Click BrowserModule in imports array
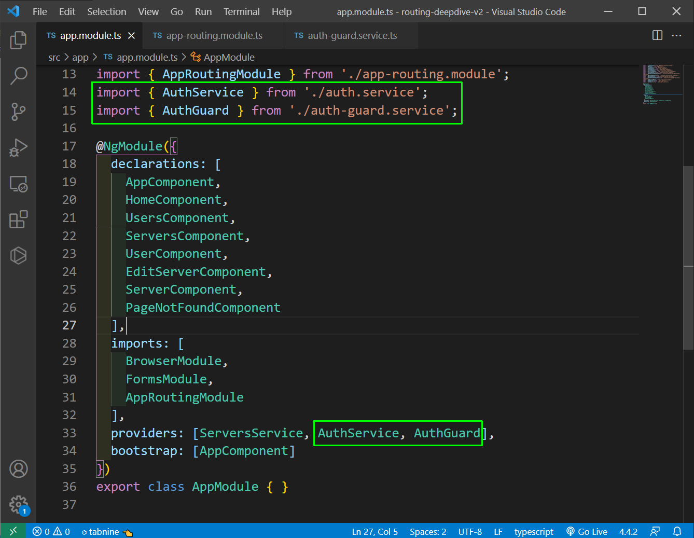Screen dimensions: 694x538 (x=173, y=361)
